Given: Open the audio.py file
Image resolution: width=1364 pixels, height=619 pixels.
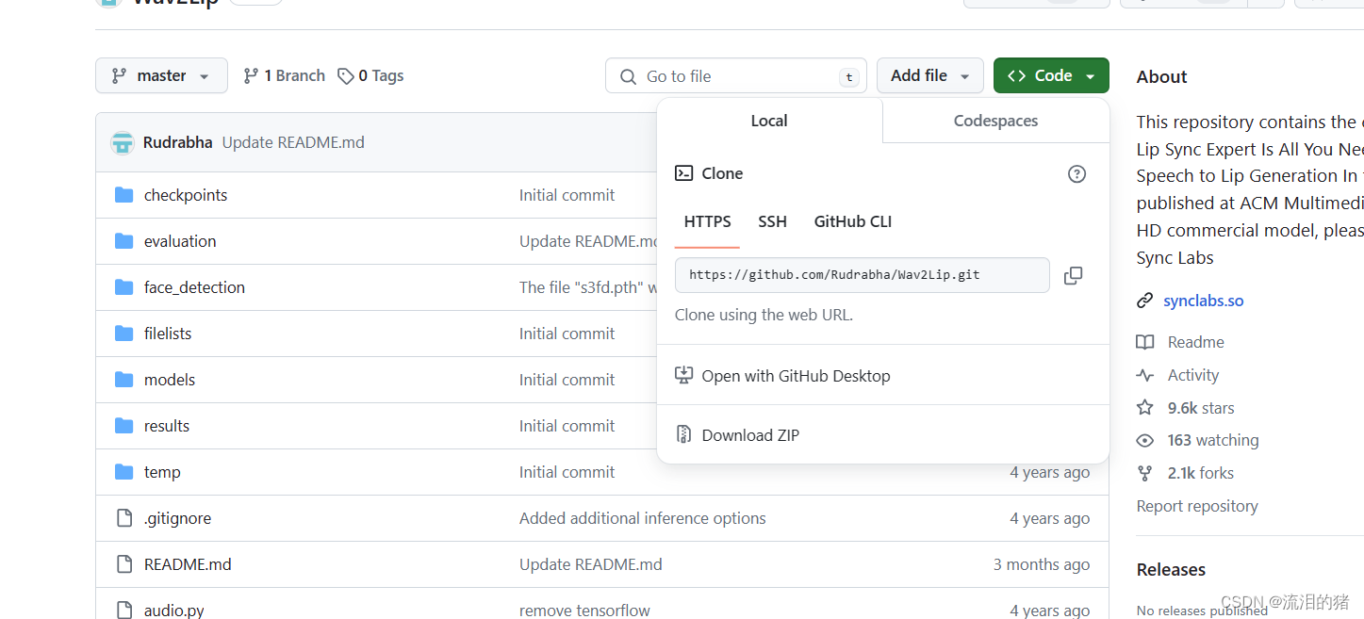Looking at the screenshot, I should click(174, 611).
